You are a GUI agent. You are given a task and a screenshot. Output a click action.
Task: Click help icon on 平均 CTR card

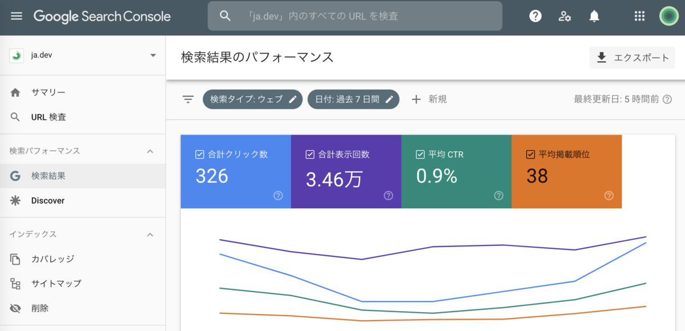pyautogui.click(x=498, y=196)
